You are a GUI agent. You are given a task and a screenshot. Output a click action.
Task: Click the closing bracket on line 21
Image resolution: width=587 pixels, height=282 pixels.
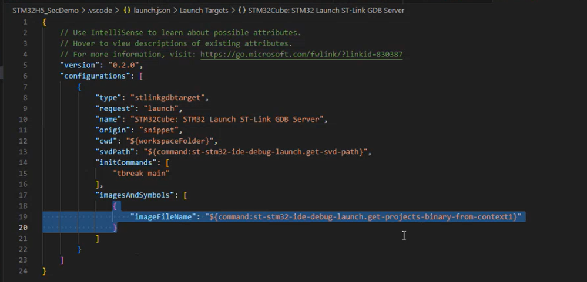click(98, 238)
